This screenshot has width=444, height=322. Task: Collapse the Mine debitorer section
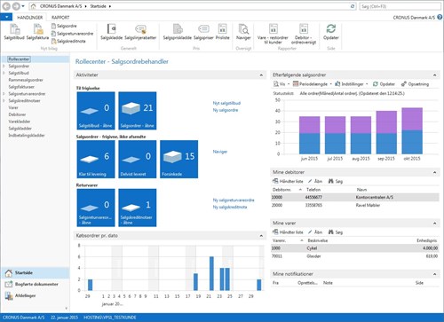tap(434, 172)
